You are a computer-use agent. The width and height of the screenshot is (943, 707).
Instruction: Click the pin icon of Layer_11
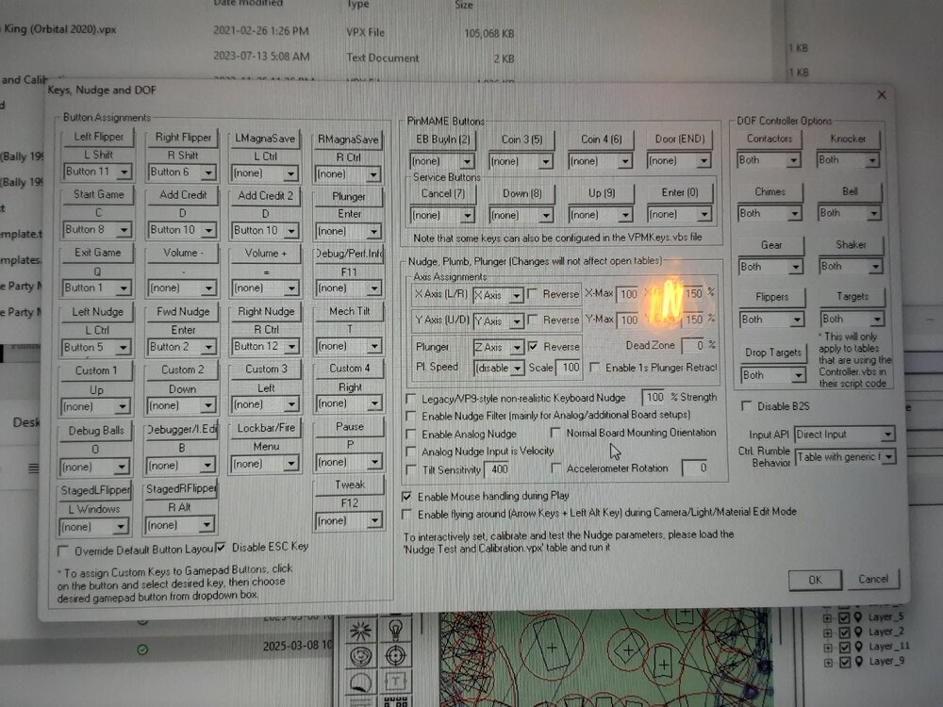(x=858, y=647)
